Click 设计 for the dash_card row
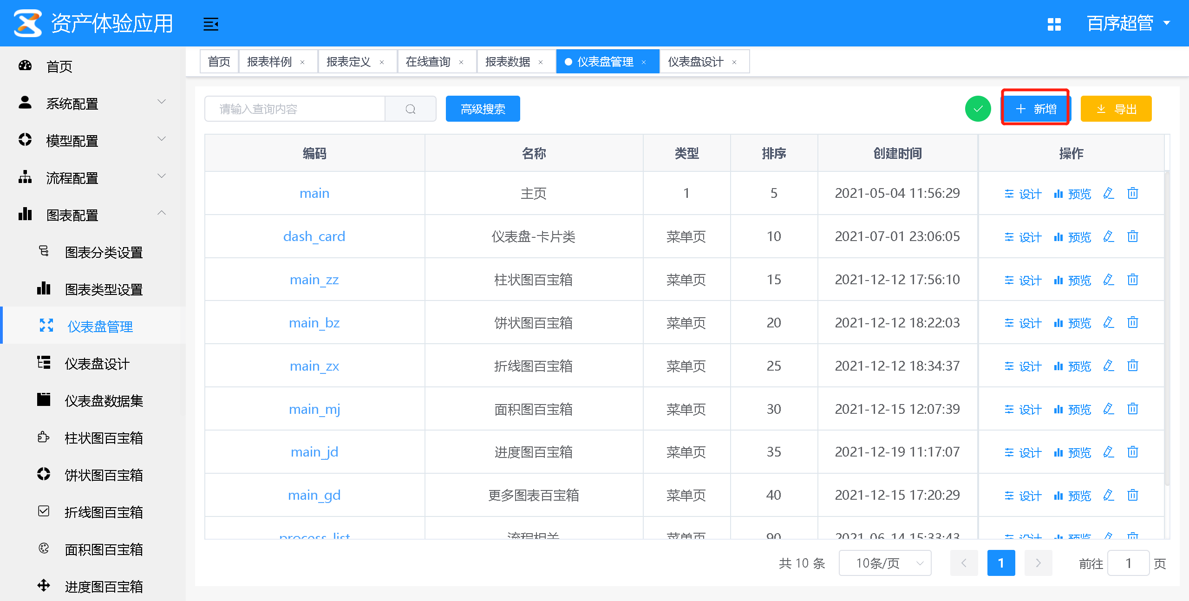The width and height of the screenshot is (1189, 601). tap(1023, 237)
